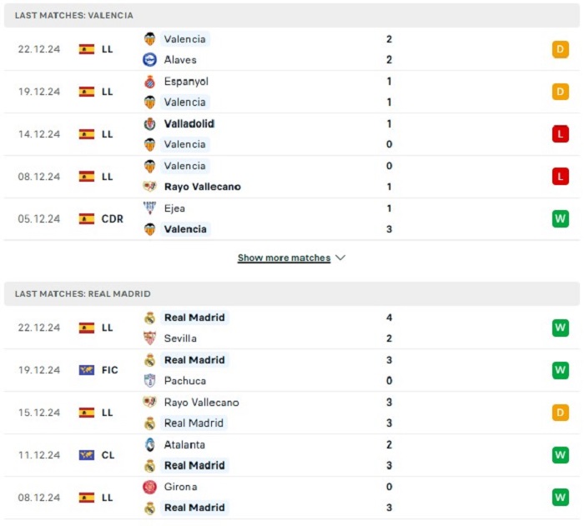The width and height of the screenshot is (584, 526).
Task: Click the Sevilla club crest icon
Action: pyautogui.click(x=149, y=338)
